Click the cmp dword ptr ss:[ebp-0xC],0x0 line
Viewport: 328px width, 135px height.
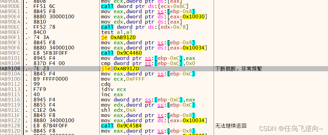pyautogui.click(x=148, y=64)
